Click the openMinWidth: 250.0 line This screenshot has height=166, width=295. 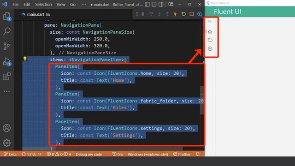pos(83,39)
